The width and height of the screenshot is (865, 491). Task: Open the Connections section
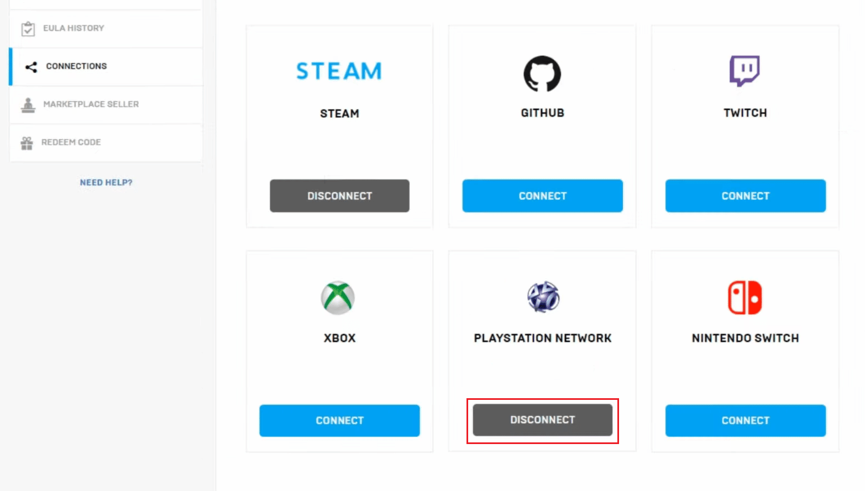coord(76,66)
